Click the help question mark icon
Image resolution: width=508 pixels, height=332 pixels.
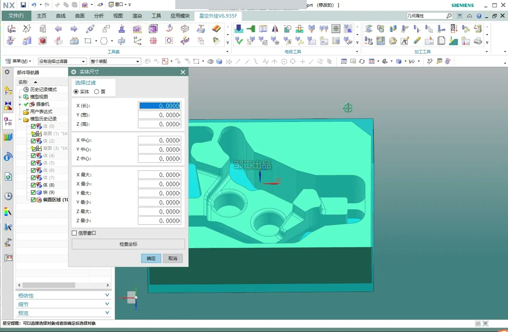(x=479, y=16)
